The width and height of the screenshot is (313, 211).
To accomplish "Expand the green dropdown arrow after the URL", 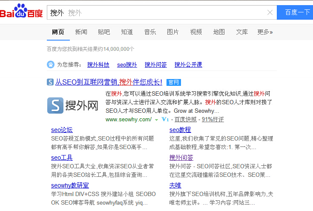I will click(157, 120).
